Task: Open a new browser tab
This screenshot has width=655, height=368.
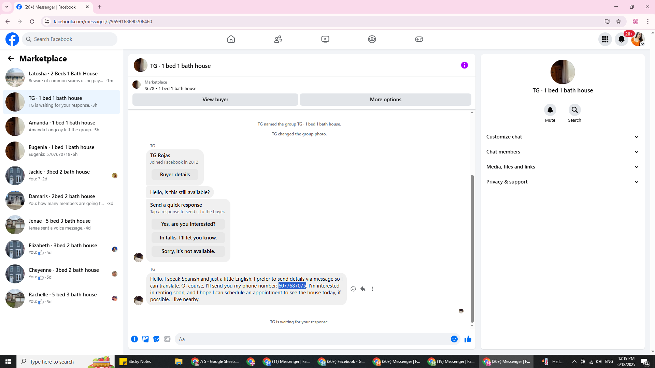Action: click(100, 7)
